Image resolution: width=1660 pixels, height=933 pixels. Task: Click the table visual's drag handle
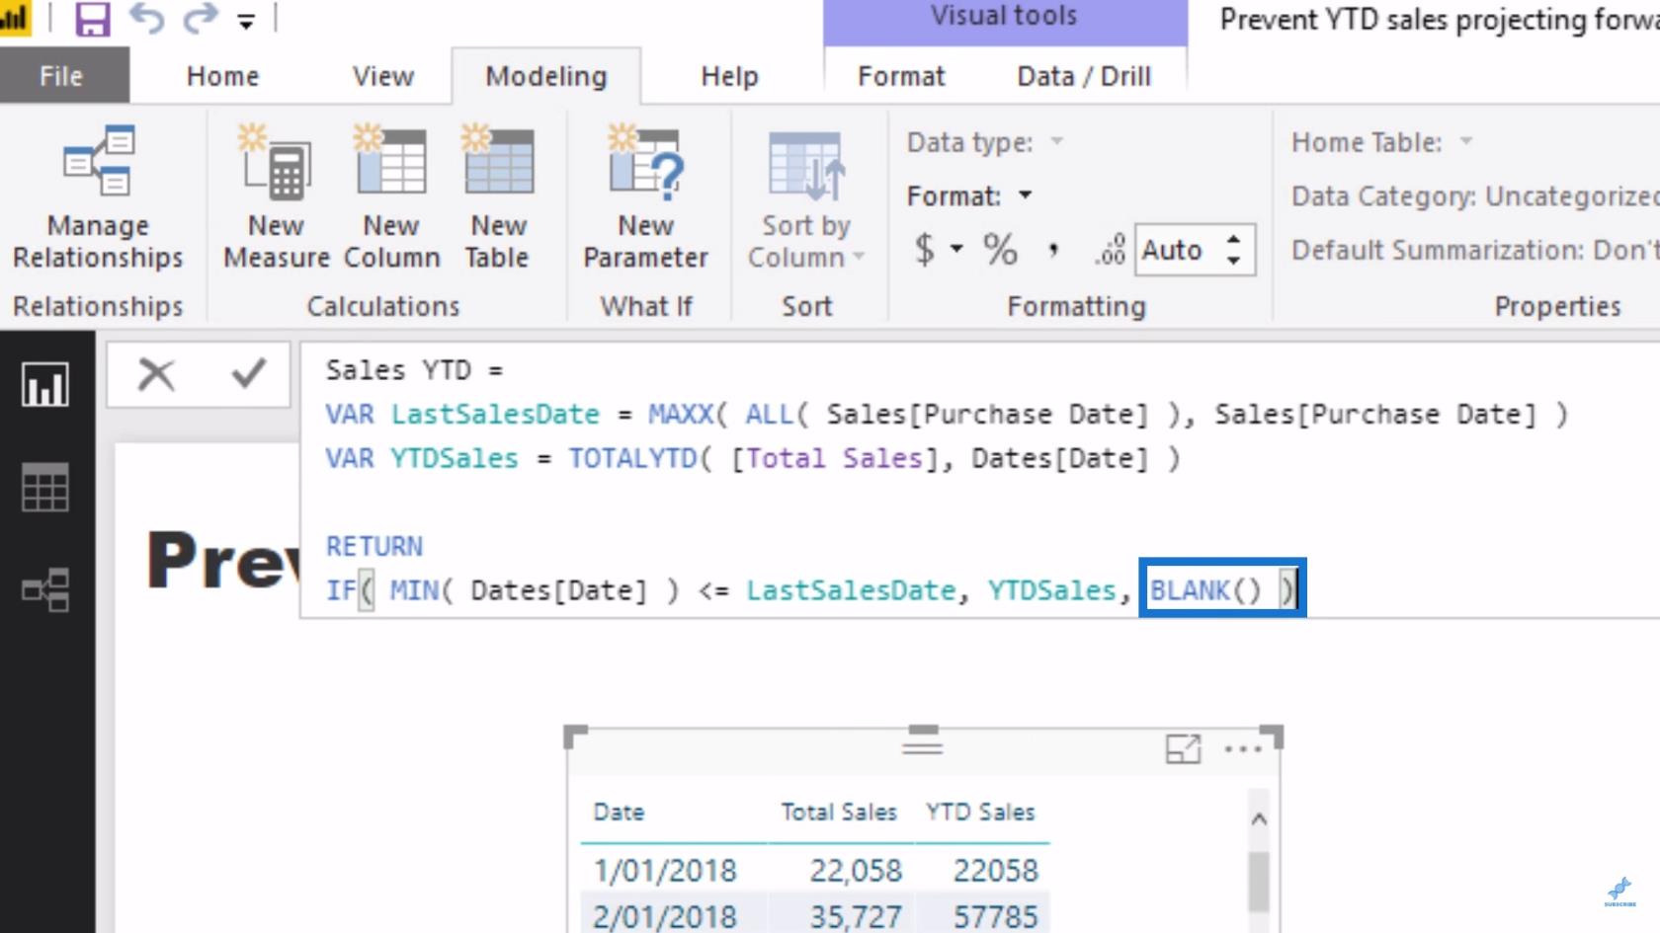point(922,747)
